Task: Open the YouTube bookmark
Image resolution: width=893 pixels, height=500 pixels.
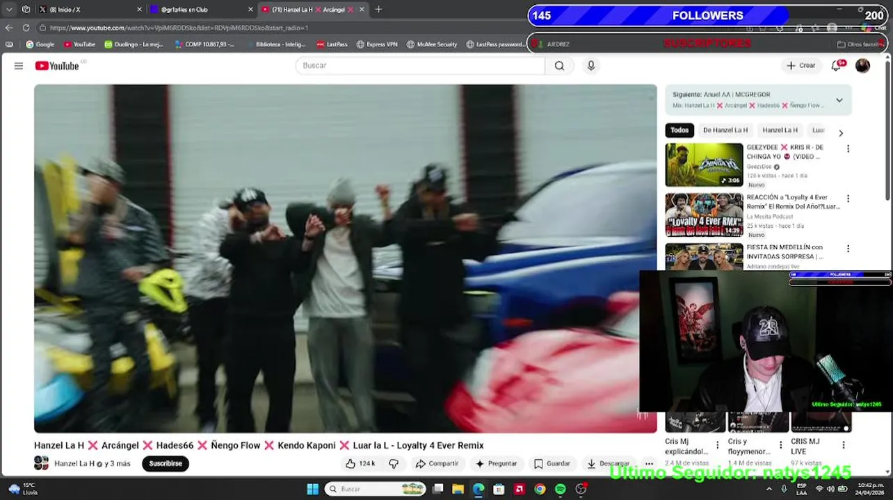Action: pyautogui.click(x=79, y=44)
